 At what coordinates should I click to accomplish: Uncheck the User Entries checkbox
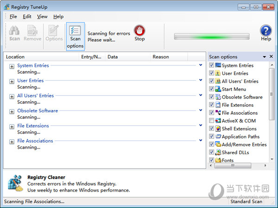(211, 73)
